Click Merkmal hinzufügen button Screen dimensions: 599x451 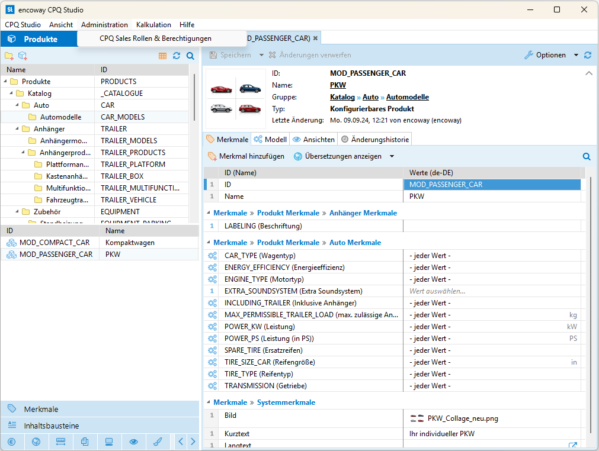pos(246,156)
